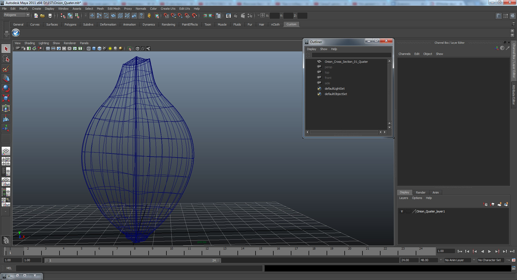
Task: Play animation backwards
Action: [482, 251]
